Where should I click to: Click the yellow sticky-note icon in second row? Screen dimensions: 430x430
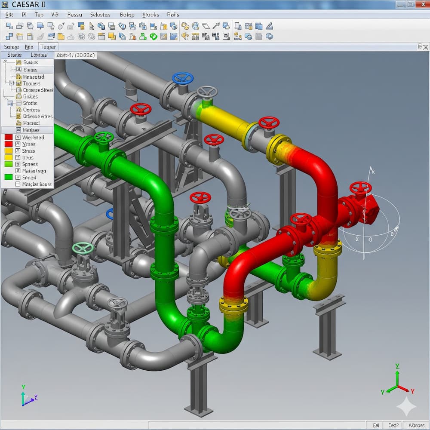[x=61, y=37]
